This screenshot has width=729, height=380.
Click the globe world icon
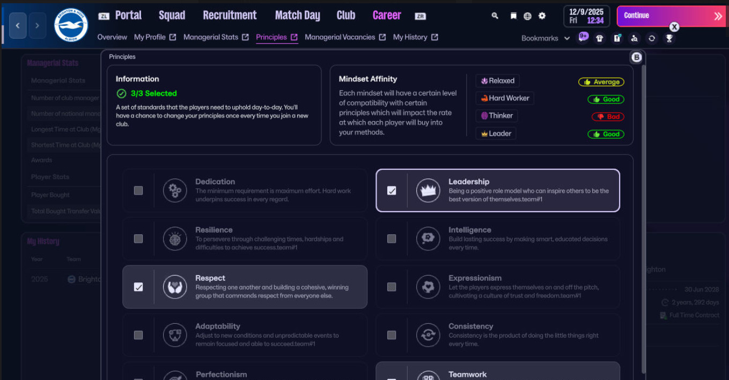coord(527,16)
